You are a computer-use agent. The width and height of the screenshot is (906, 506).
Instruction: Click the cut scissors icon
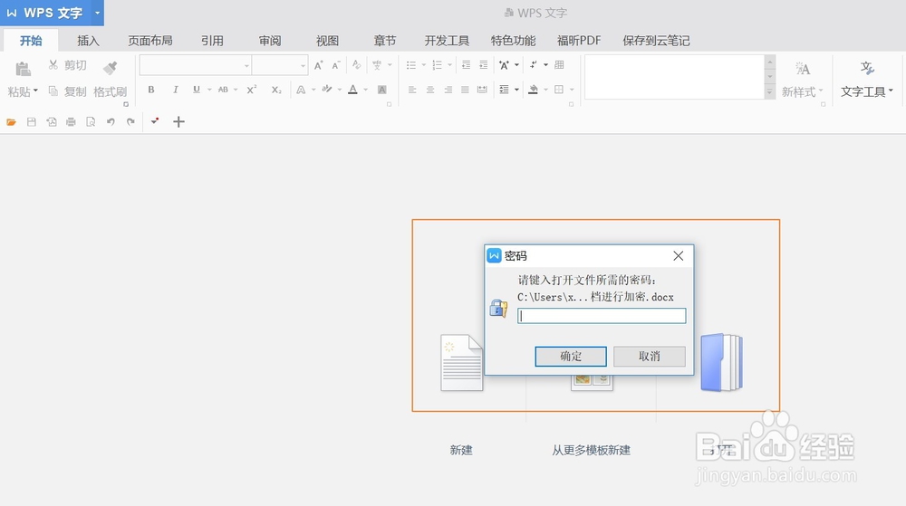53,64
